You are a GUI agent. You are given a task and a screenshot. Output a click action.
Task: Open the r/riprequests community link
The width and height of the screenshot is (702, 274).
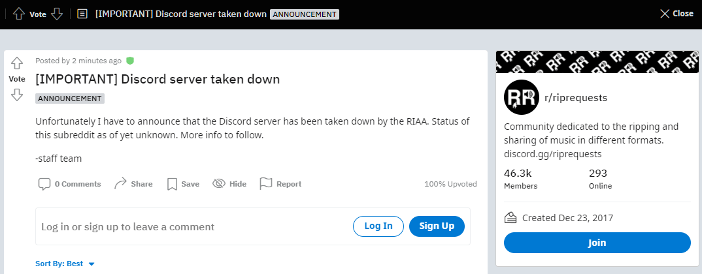[x=576, y=98]
